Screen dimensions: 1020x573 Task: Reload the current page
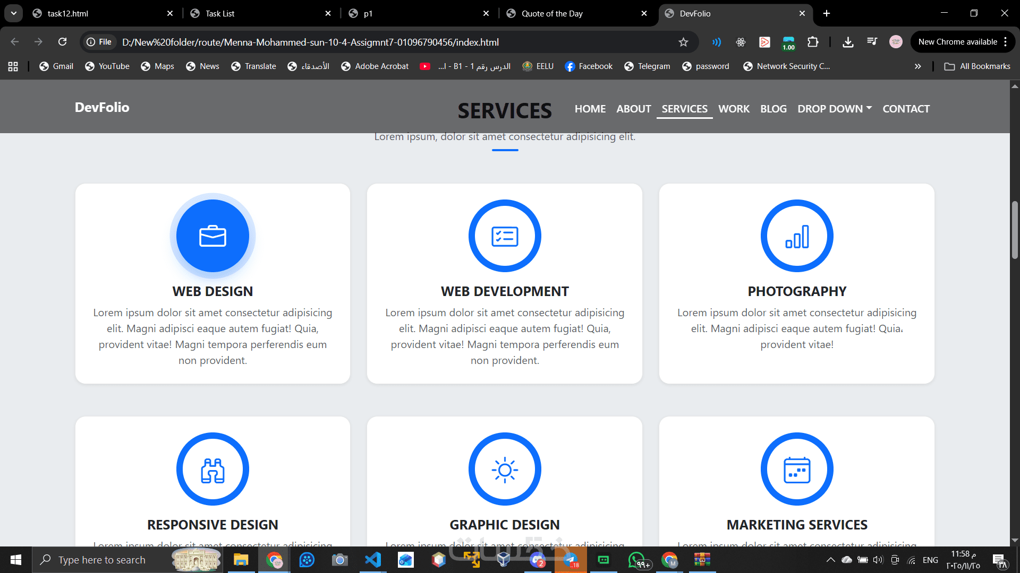tap(63, 42)
